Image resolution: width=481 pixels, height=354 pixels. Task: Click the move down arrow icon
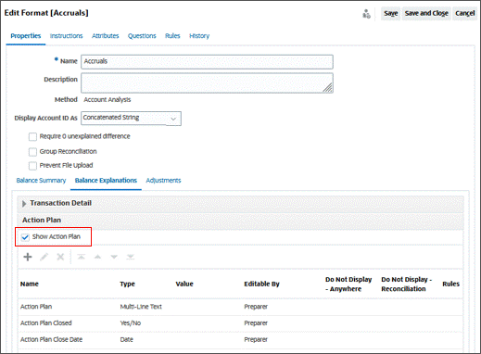tap(114, 257)
